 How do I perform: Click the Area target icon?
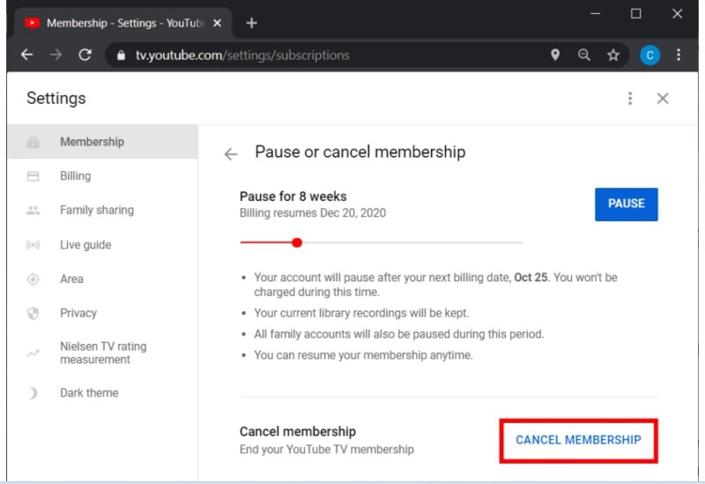pyautogui.click(x=33, y=279)
